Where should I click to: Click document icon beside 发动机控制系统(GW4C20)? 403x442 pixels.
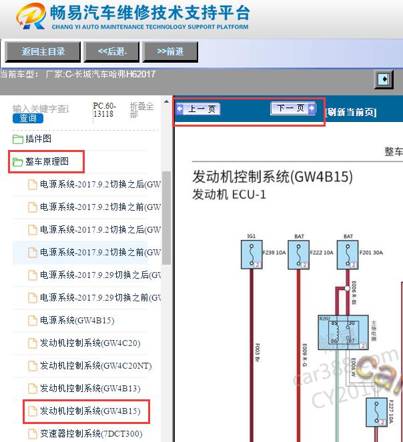click(x=33, y=343)
